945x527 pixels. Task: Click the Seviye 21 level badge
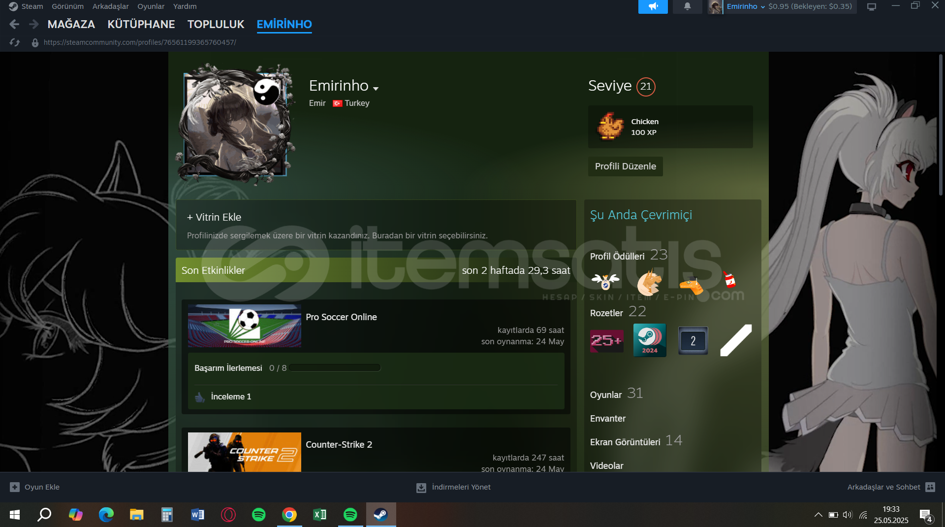(x=646, y=87)
